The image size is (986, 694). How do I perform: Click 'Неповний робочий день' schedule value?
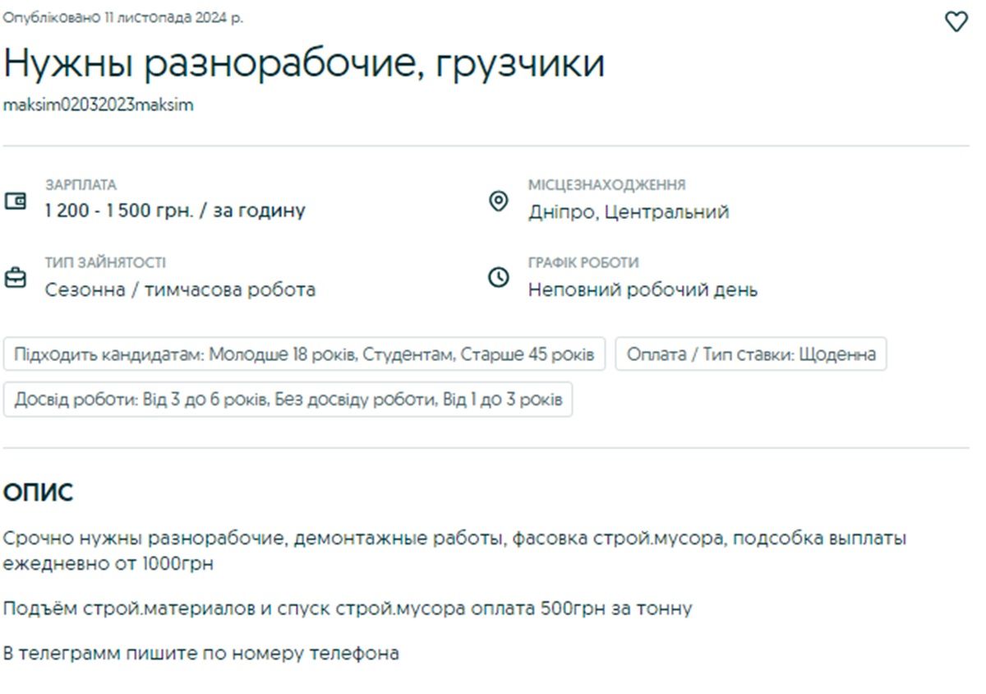coord(643,290)
